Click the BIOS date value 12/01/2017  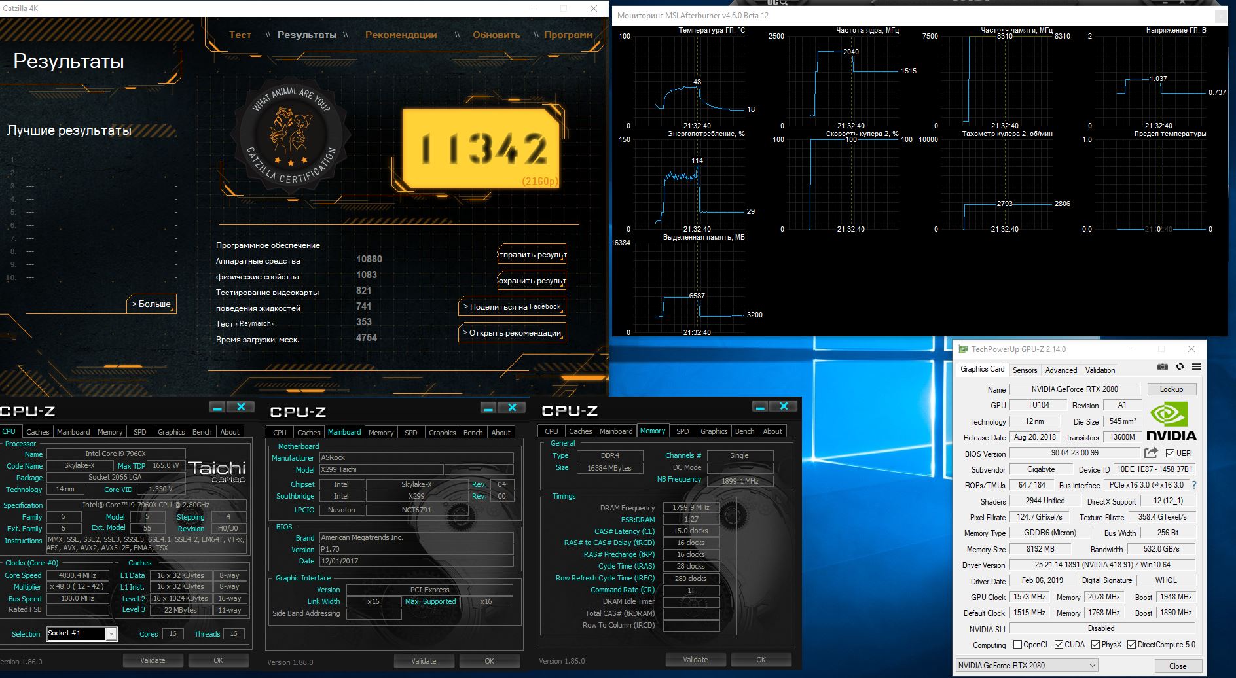[416, 561]
